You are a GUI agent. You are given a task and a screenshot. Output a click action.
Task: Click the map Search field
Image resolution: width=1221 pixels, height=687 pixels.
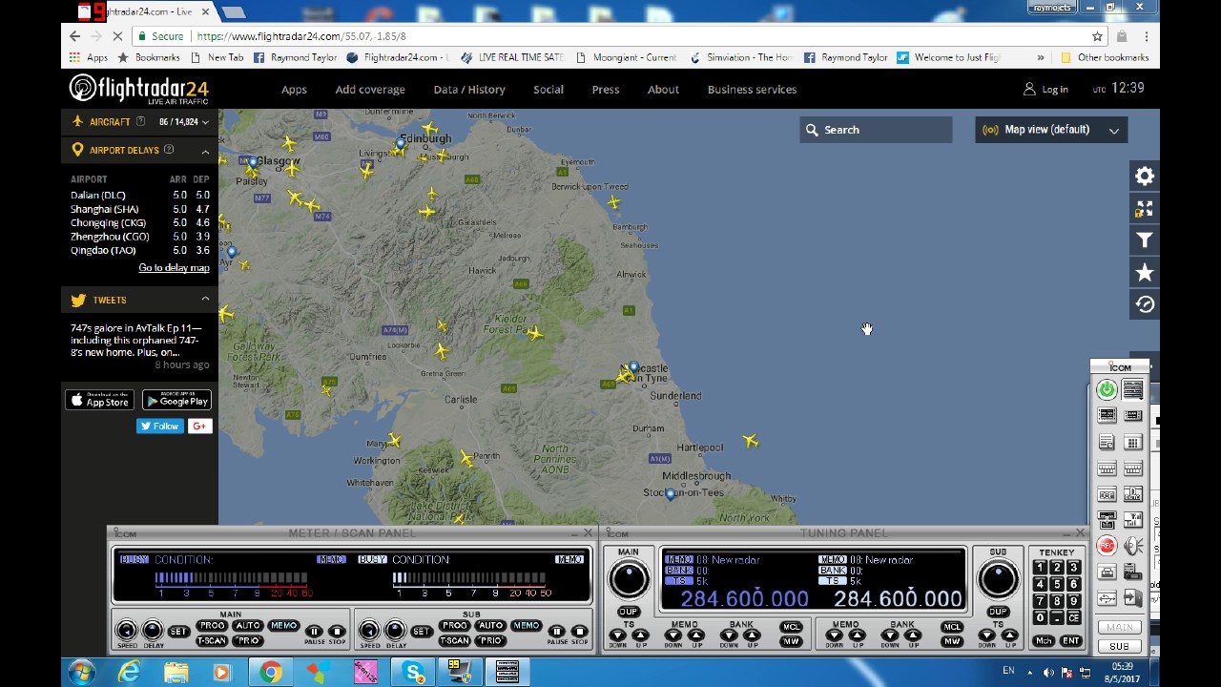pyautogui.click(x=876, y=130)
